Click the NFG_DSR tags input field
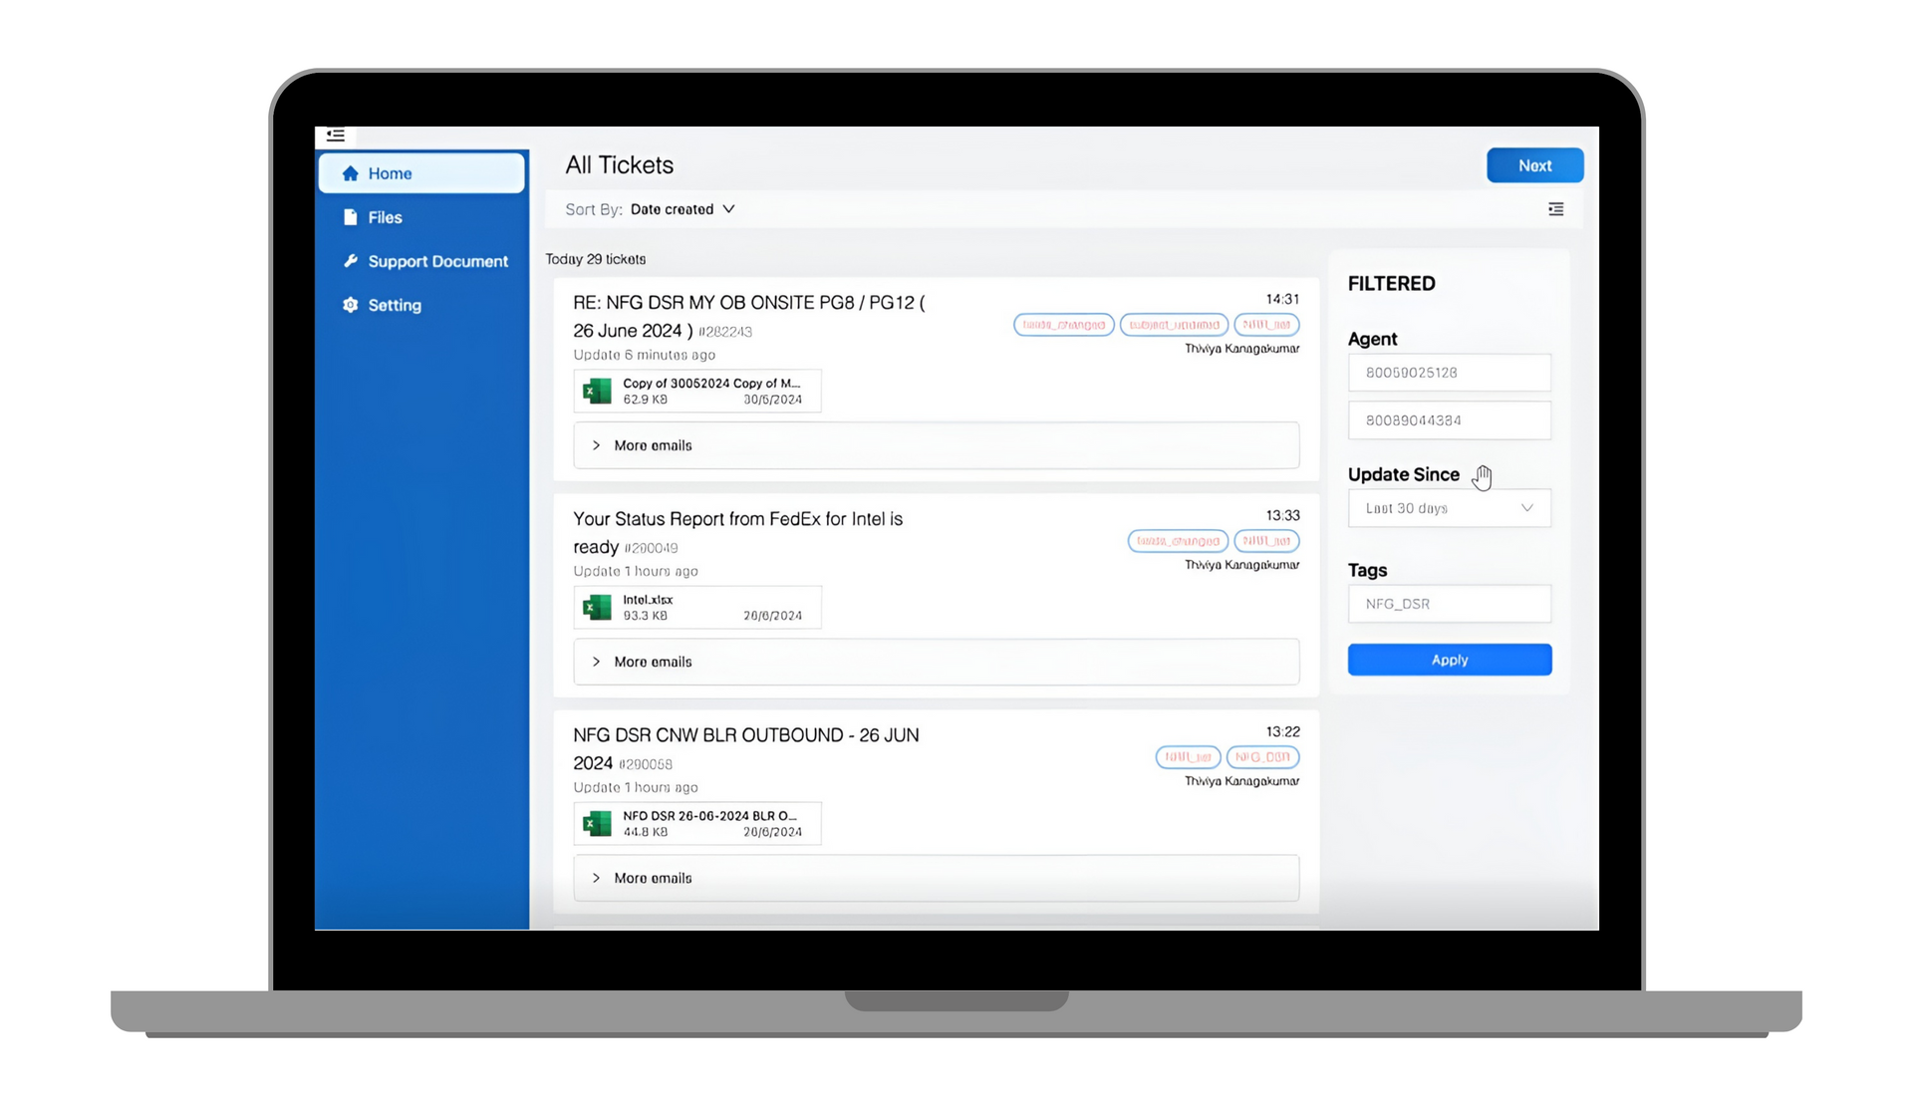This screenshot has width=1913, height=1106. [x=1449, y=604]
